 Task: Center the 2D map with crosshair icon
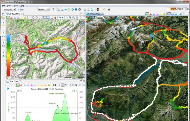click(67, 18)
